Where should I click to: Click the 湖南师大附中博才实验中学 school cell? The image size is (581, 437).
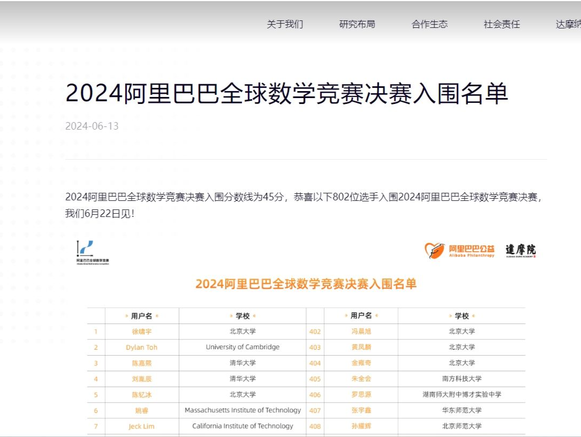click(462, 394)
